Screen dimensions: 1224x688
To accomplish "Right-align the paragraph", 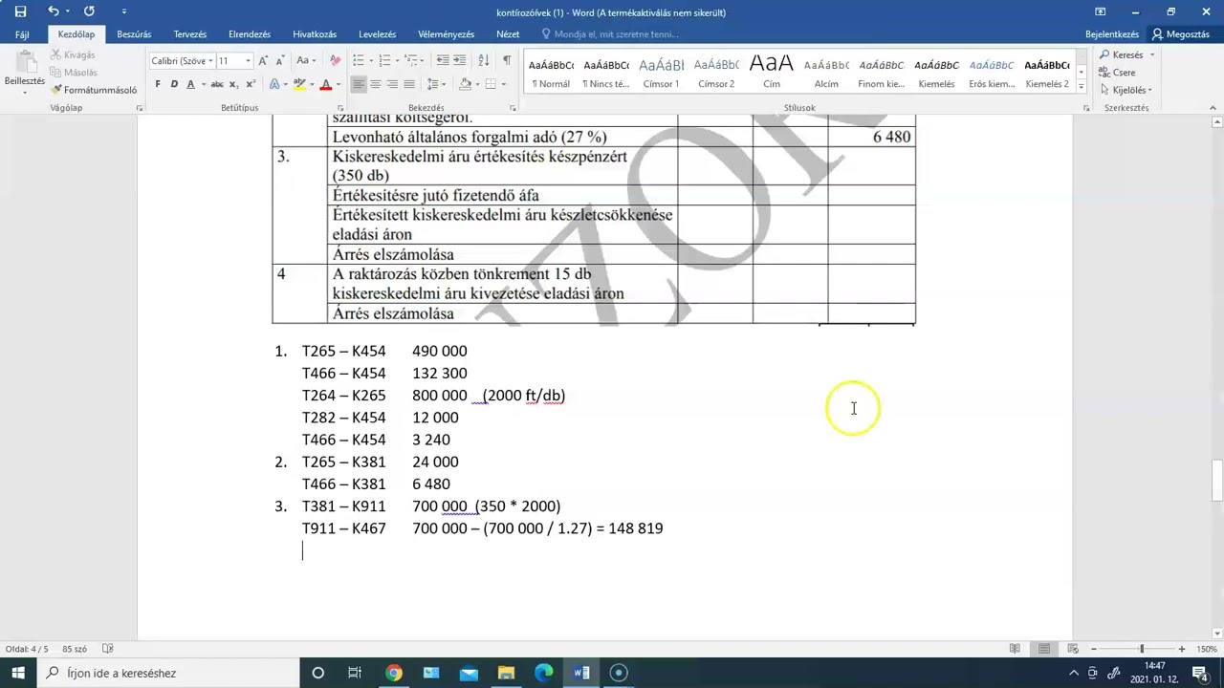I will point(392,84).
